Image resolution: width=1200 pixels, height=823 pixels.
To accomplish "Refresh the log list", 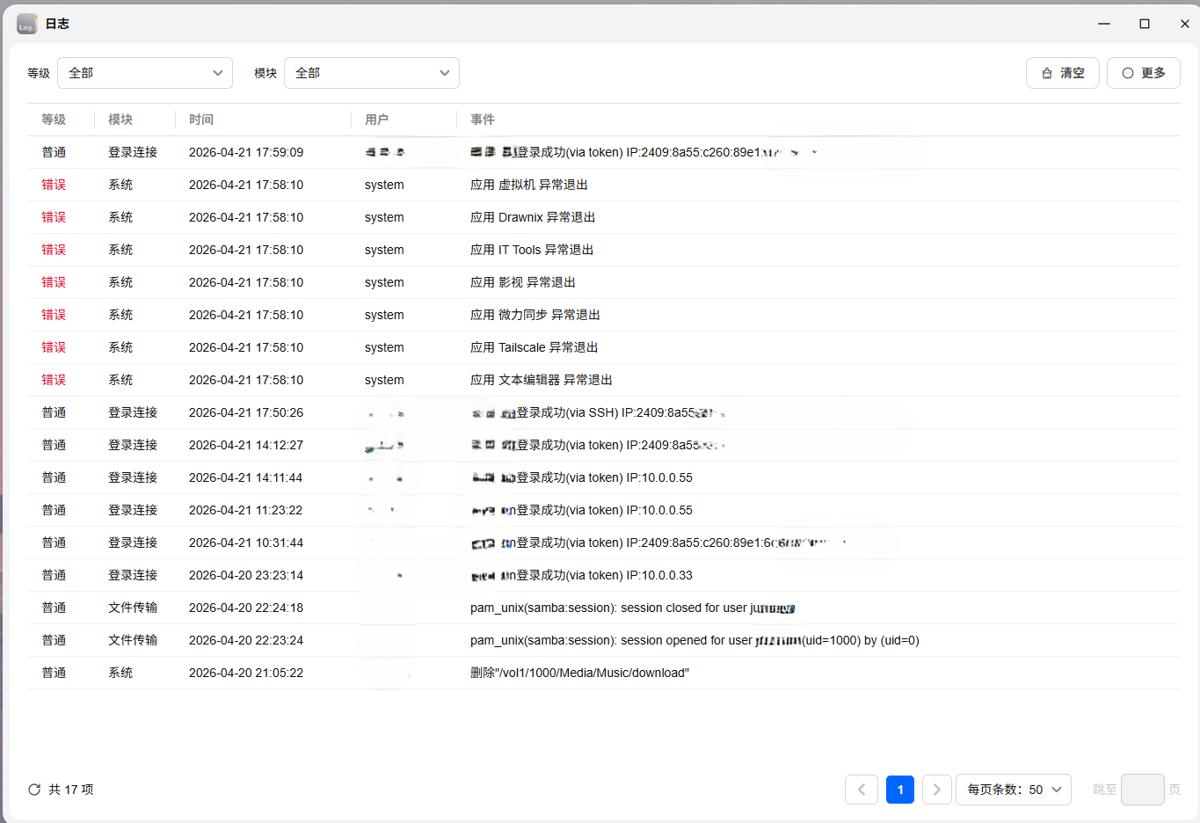I will [x=34, y=789].
